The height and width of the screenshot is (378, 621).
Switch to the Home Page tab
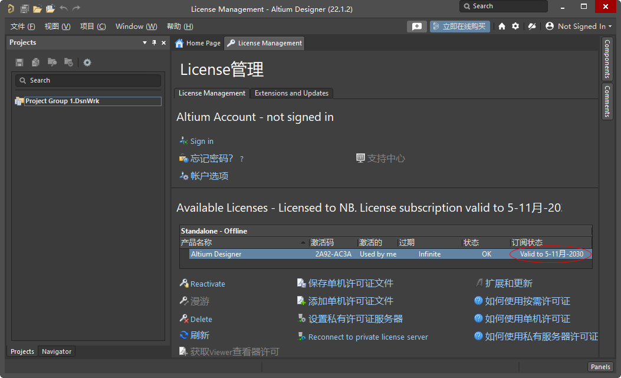pos(198,43)
